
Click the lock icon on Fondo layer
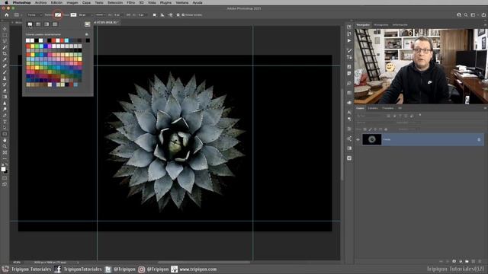tap(479, 139)
